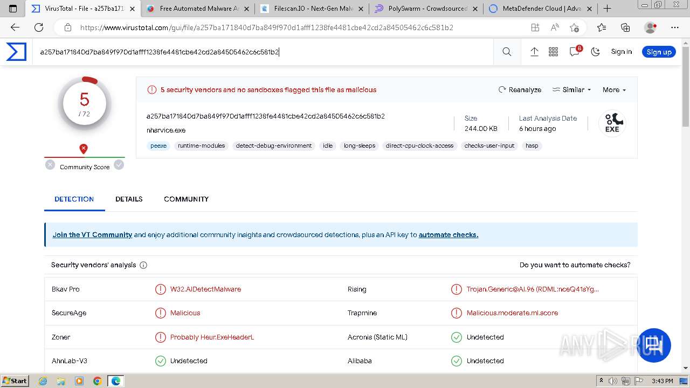Viewport: 690px width, 388px height.
Task: Click the Edge icon in the taskbar
Action: 116,381
